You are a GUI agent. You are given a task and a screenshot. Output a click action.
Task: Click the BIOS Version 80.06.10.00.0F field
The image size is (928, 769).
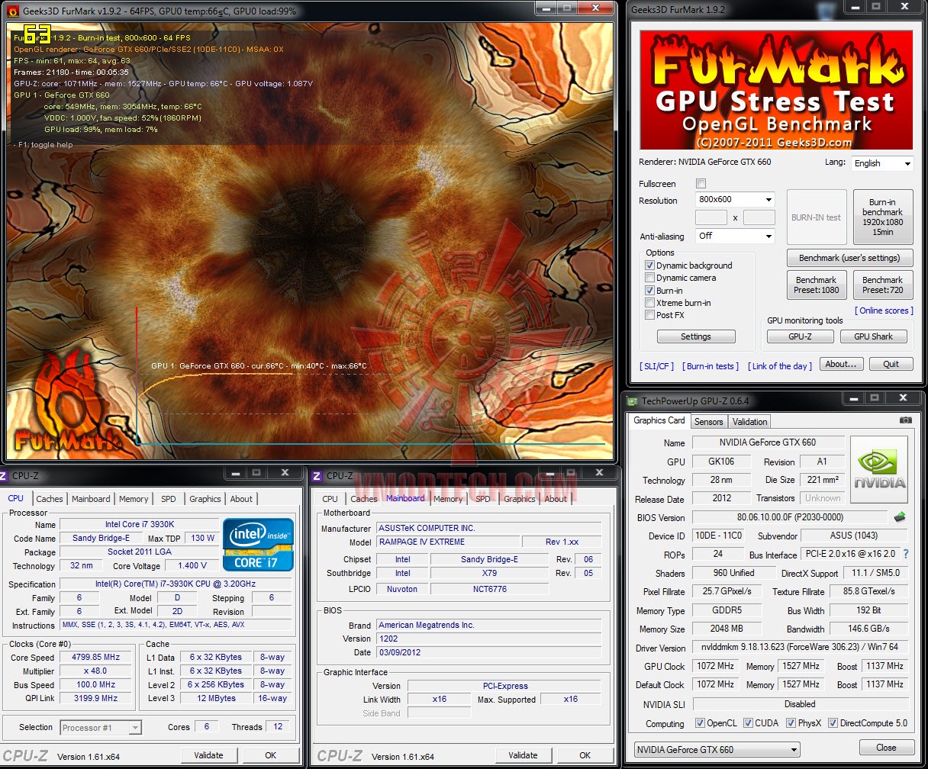[789, 517]
